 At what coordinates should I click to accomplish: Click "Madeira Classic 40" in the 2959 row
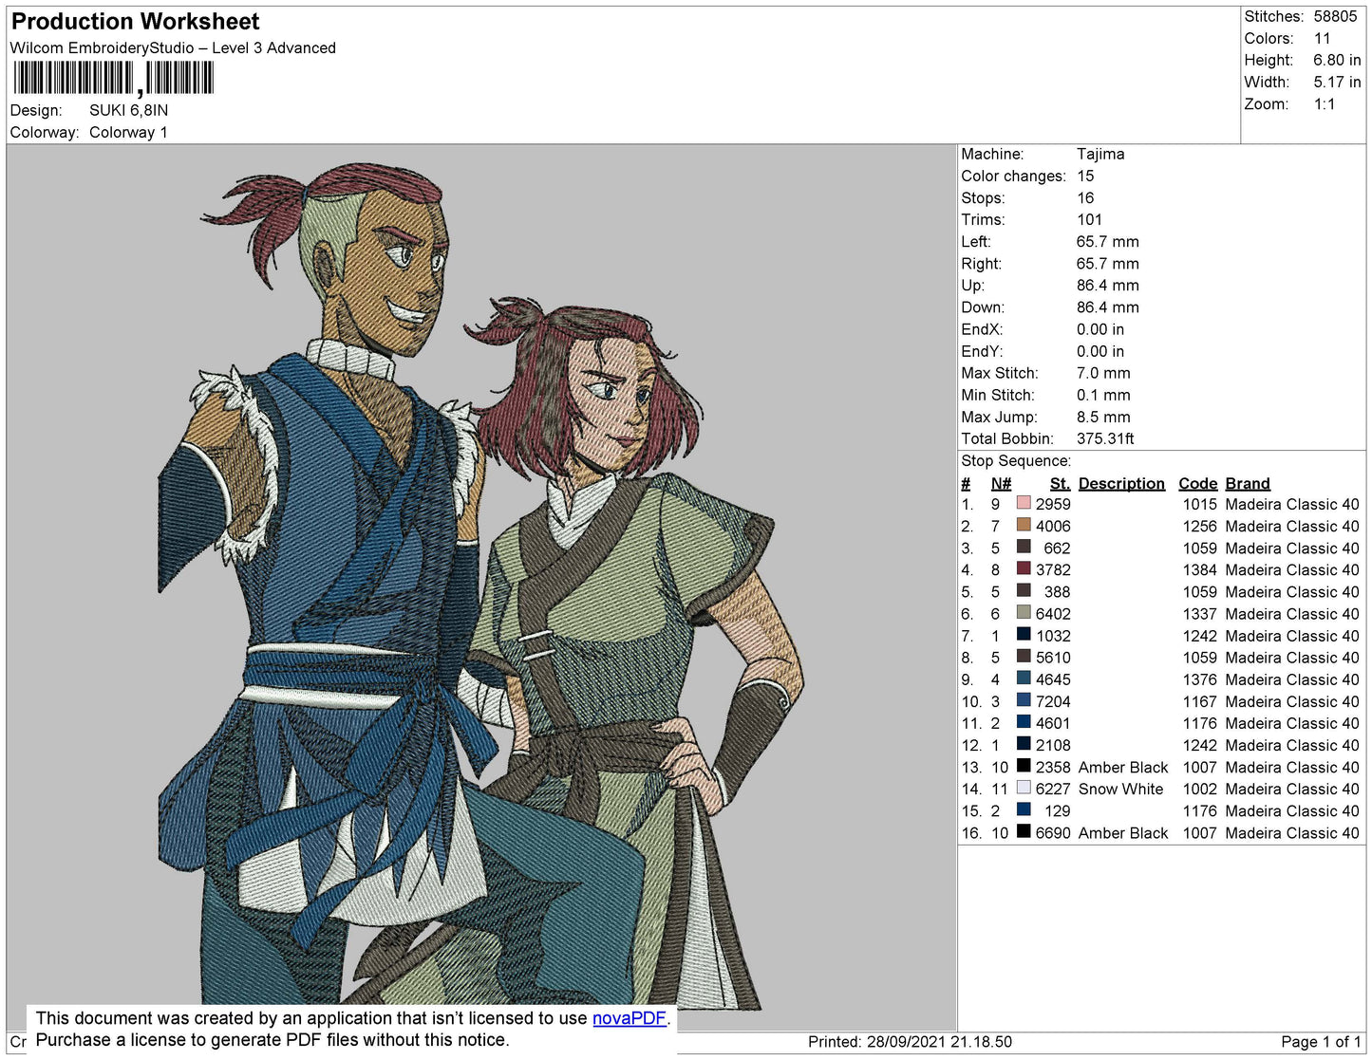pyautogui.click(x=1292, y=504)
